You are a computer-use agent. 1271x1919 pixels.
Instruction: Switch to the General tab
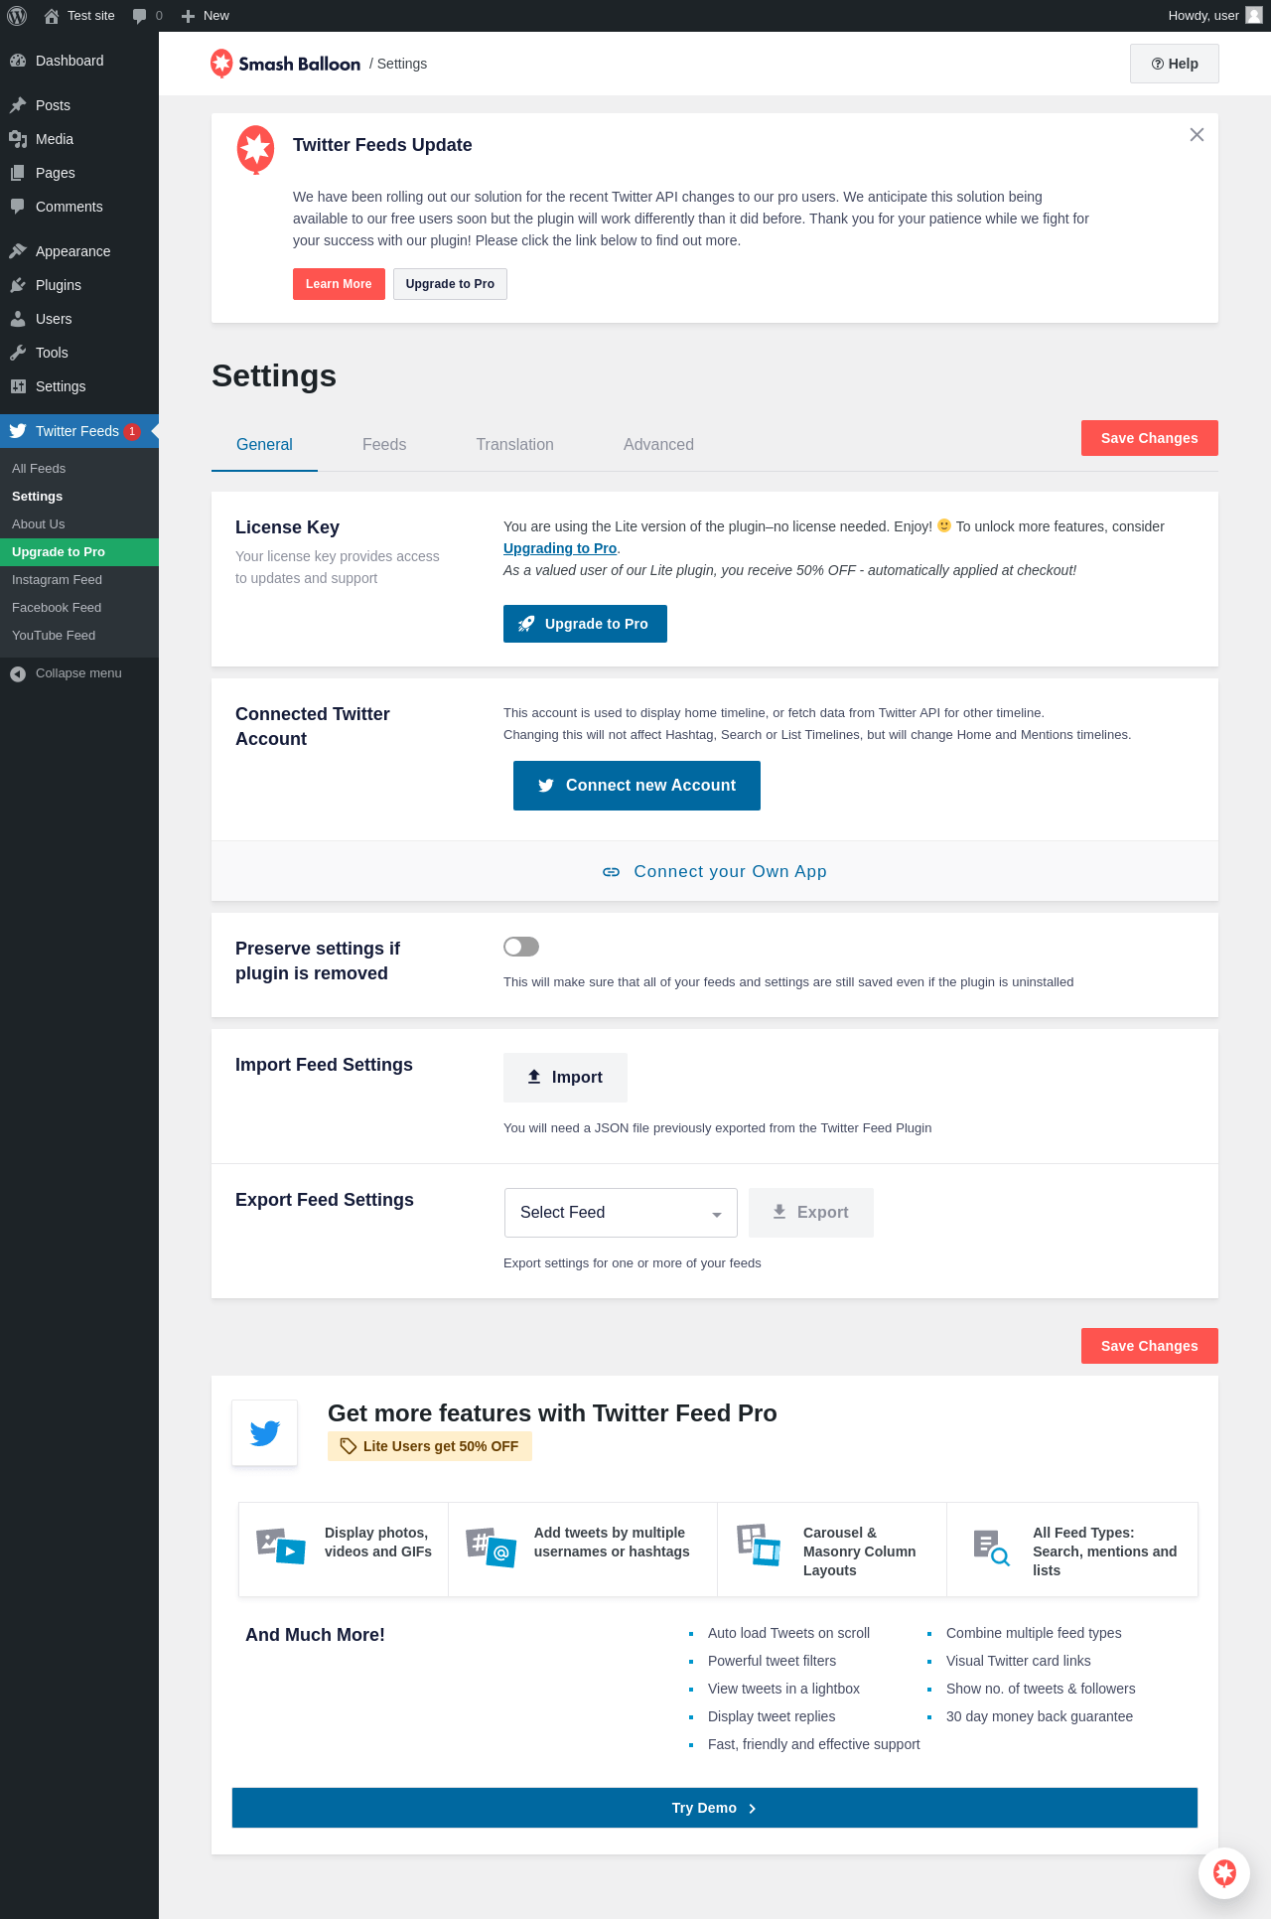click(x=264, y=445)
